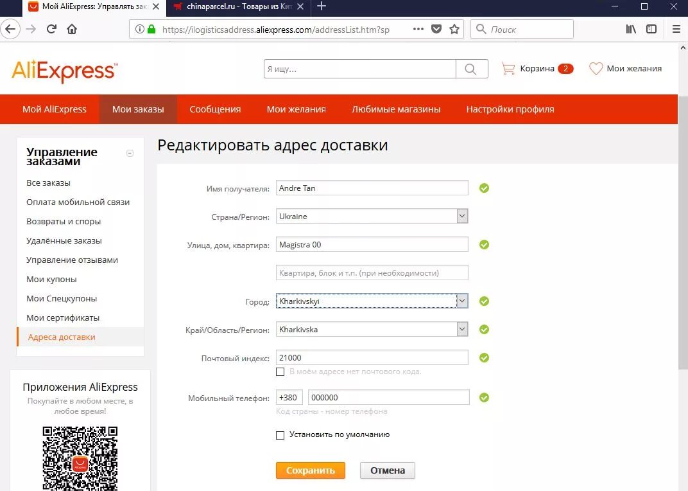Open the Страна/Регион dropdown
Screen dimensions: 688x491
462,216
